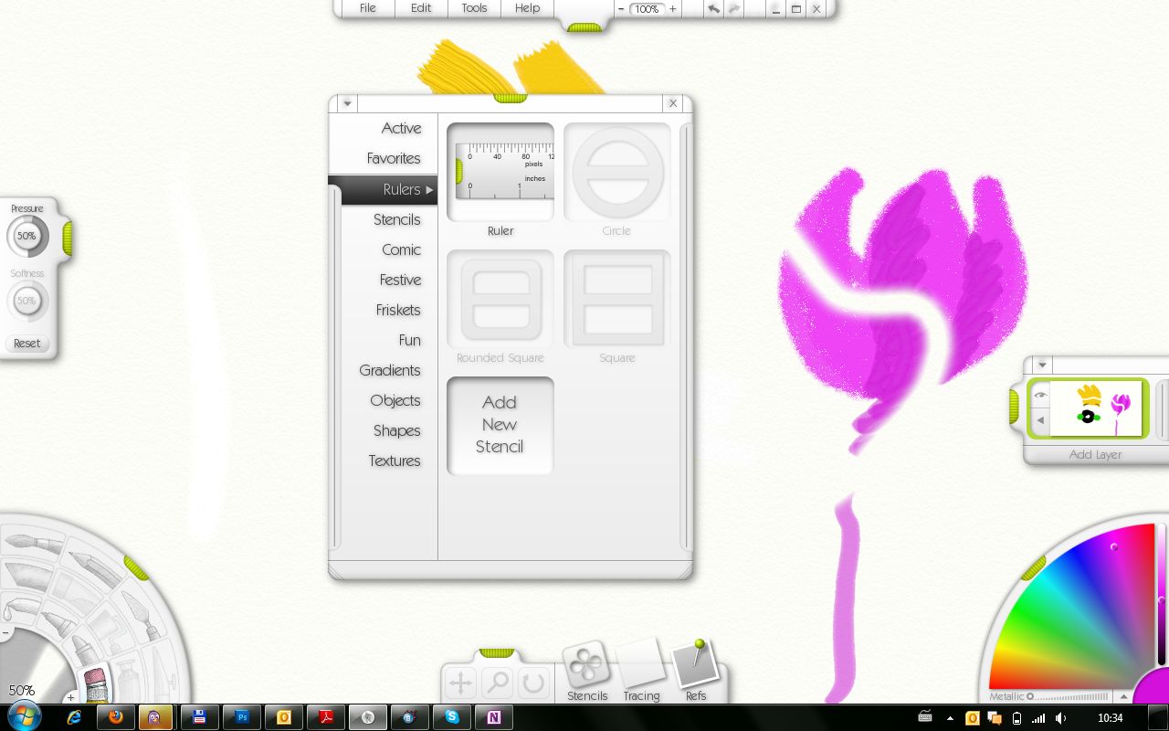Open Photoshop from the taskbar
The width and height of the screenshot is (1169, 731).
pyautogui.click(x=242, y=717)
